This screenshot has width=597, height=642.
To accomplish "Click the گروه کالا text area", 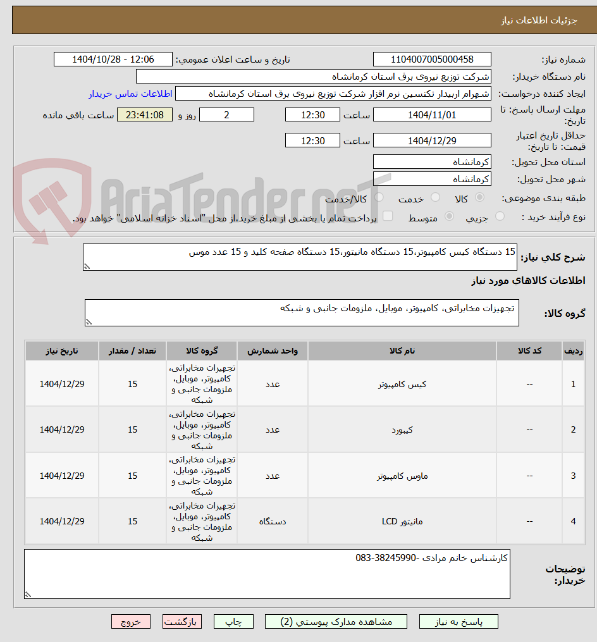I will click(302, 313).
